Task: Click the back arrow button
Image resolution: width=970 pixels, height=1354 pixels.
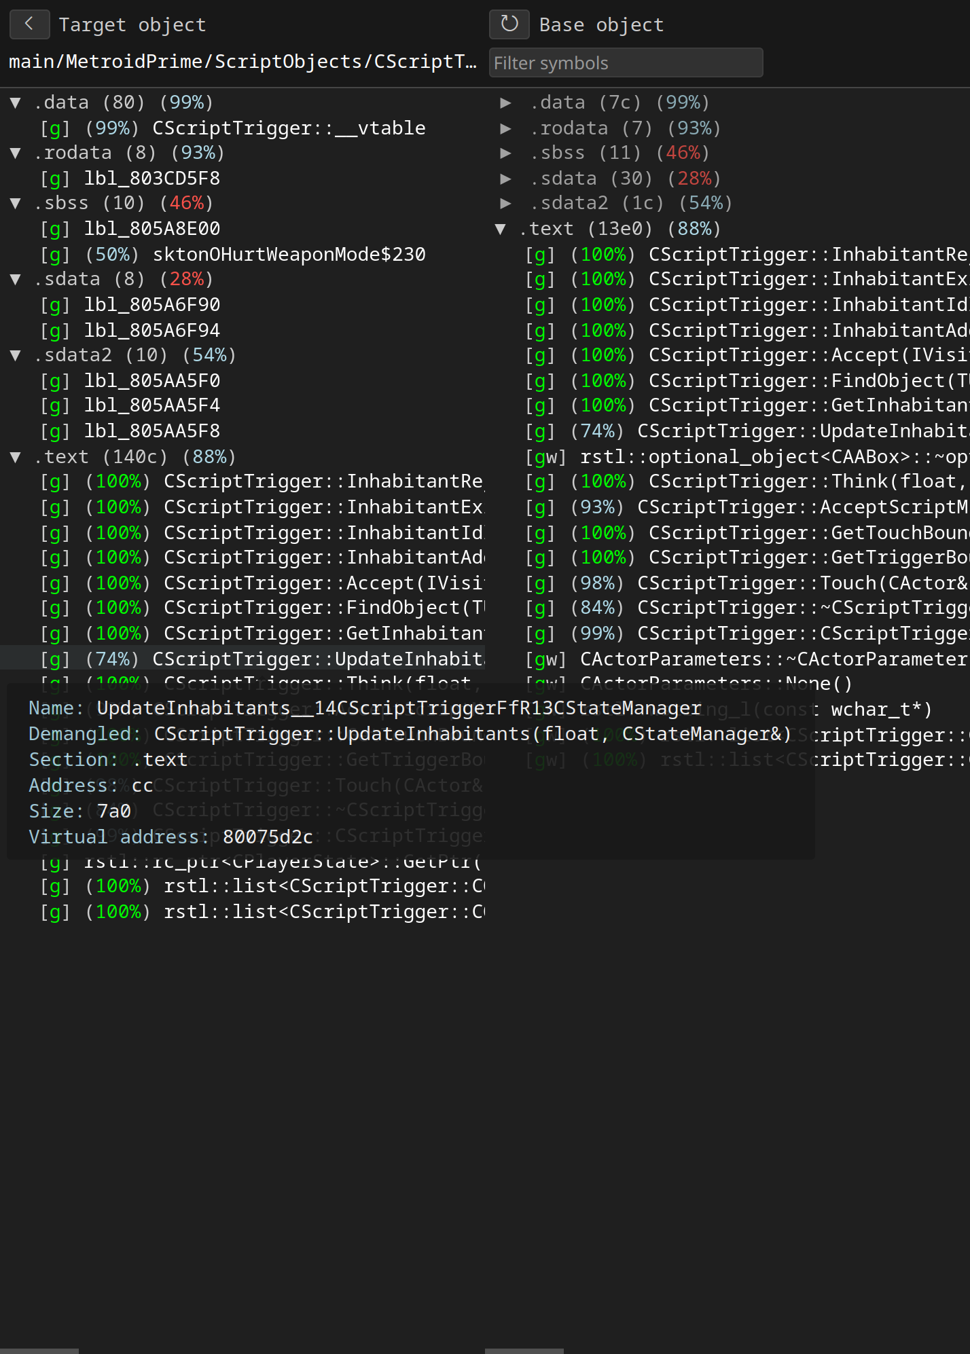Action: pos(29,24)
